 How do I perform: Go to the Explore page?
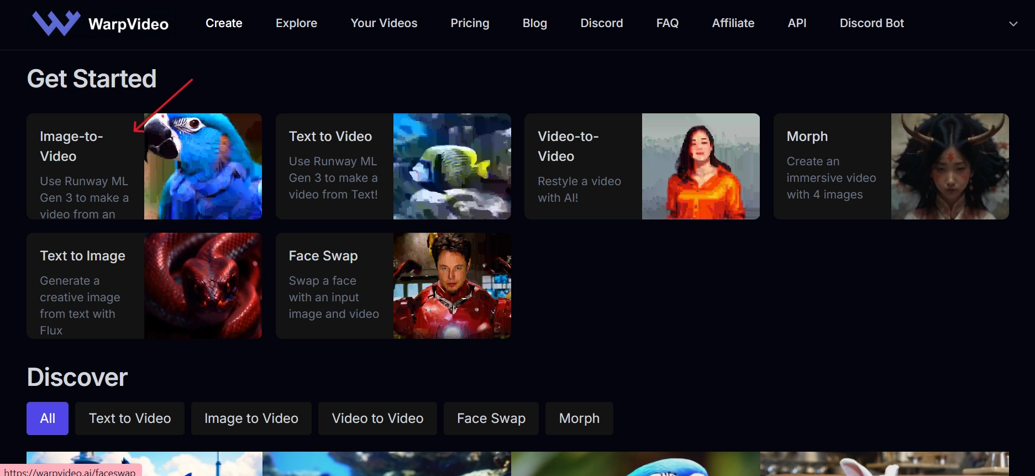tap(296, 23)
